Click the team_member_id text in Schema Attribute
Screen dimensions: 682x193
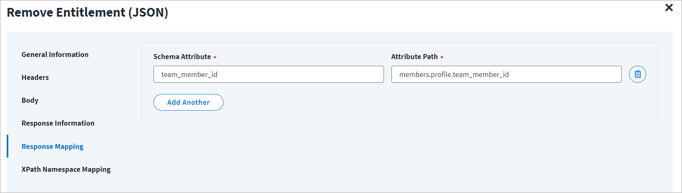[x=189, y=74]
